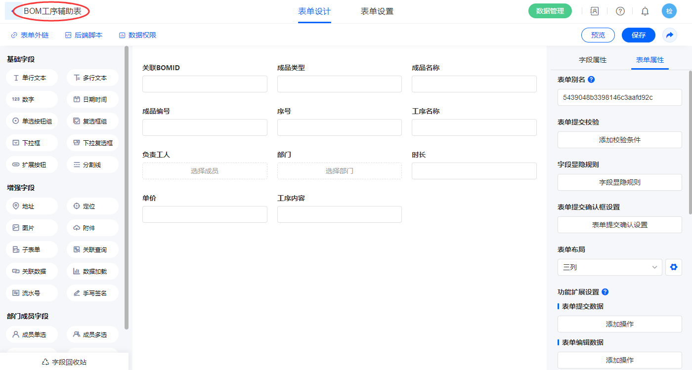Click the blue share arrow icon

pyautogui.click(x=669, y=35)
